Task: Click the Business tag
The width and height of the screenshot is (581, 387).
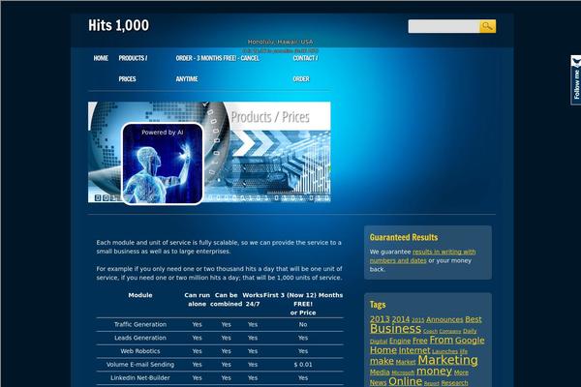Action: click(395, 329)
